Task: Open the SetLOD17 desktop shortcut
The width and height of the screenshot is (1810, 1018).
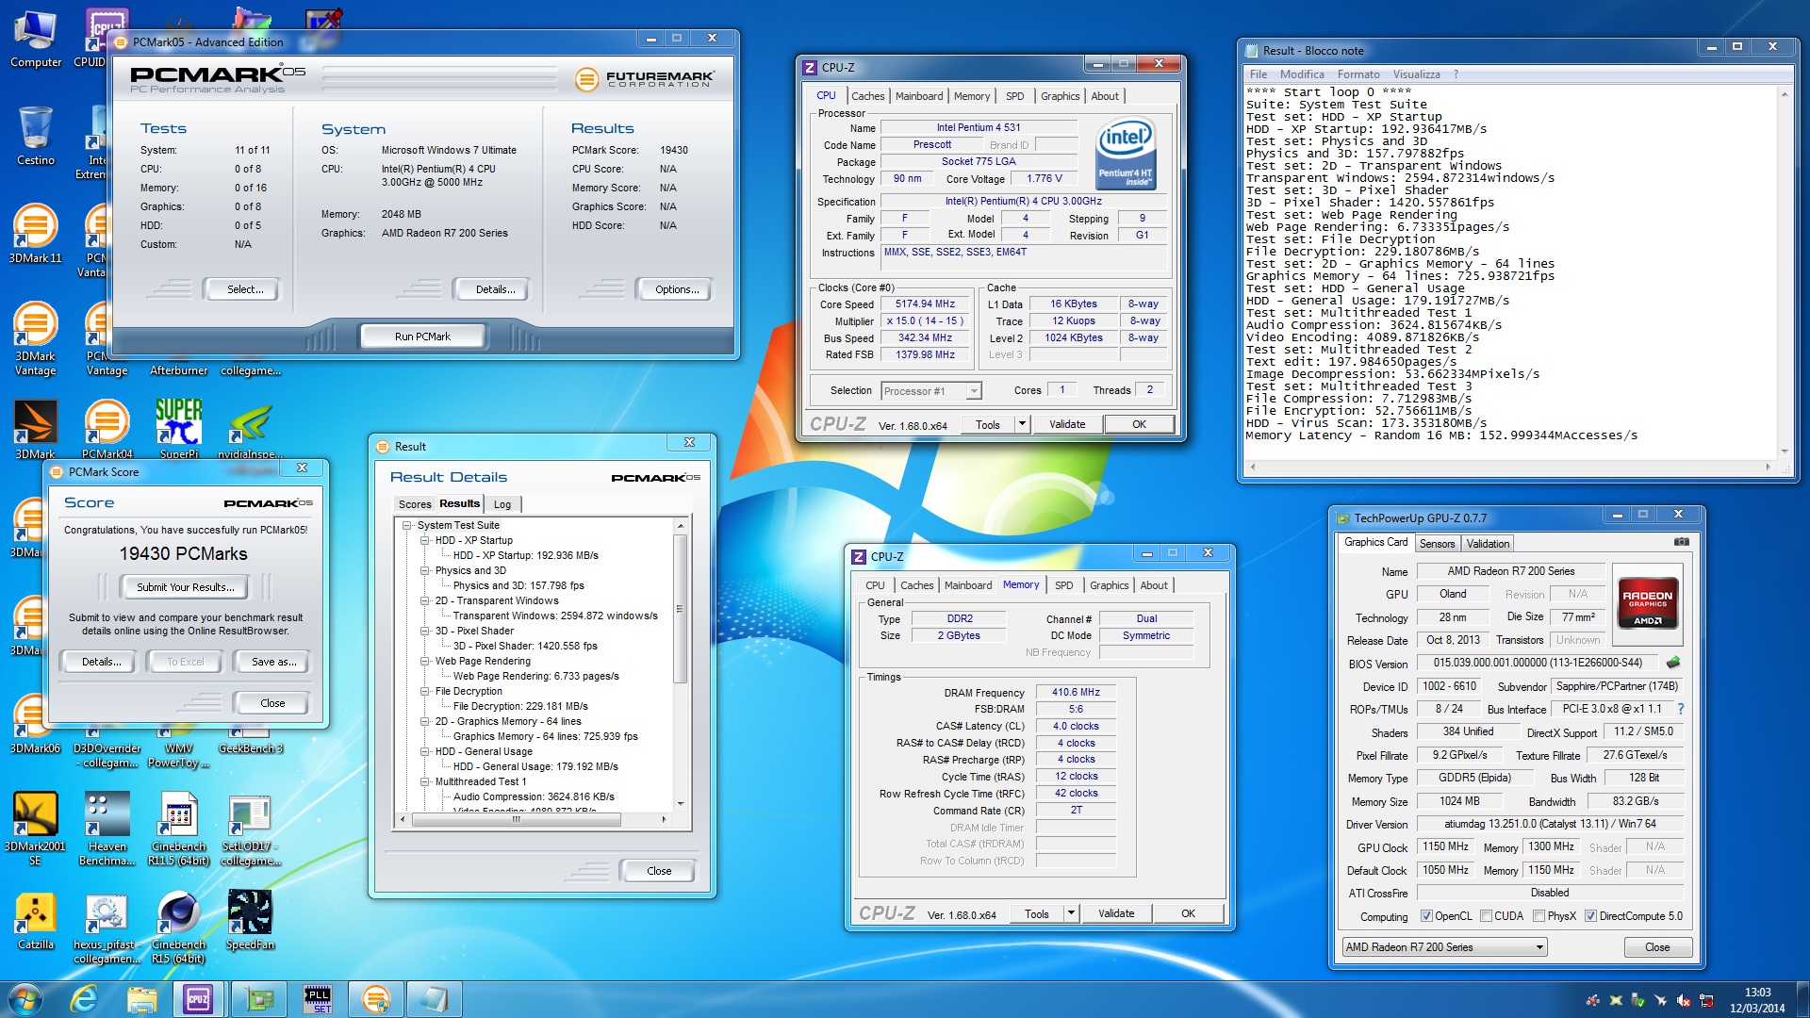Action: click(x=250, y=829)
